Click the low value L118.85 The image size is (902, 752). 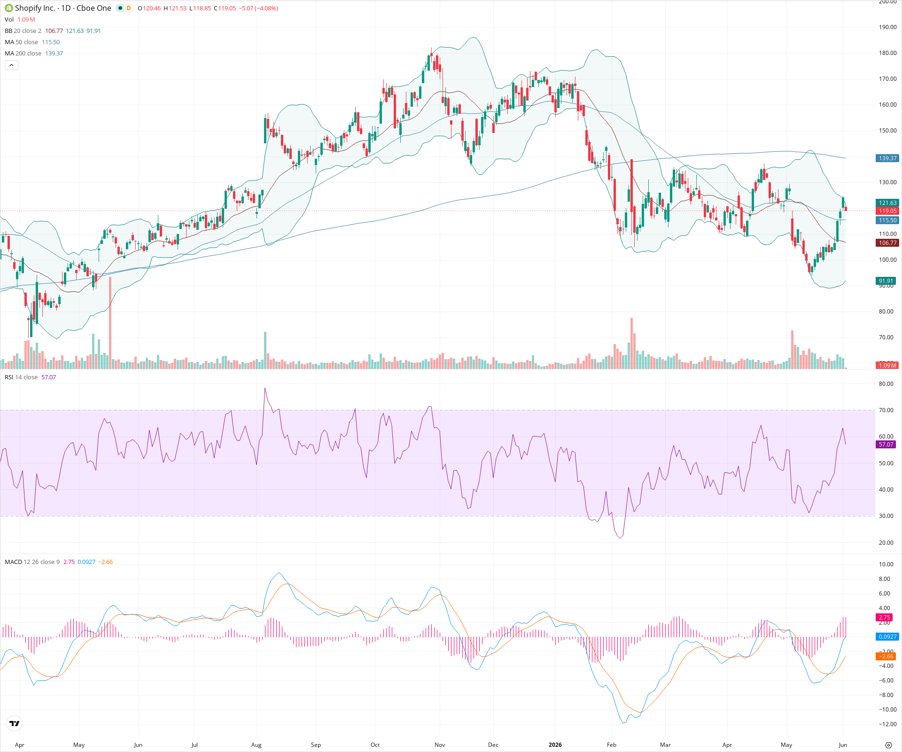[200, 8]
